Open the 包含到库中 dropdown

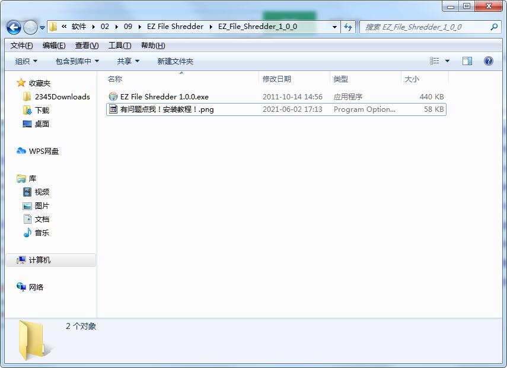pos(77,62)
